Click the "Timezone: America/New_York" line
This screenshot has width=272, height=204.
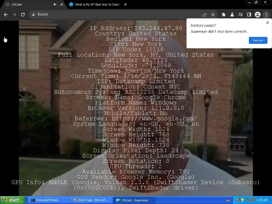point(136,71)
